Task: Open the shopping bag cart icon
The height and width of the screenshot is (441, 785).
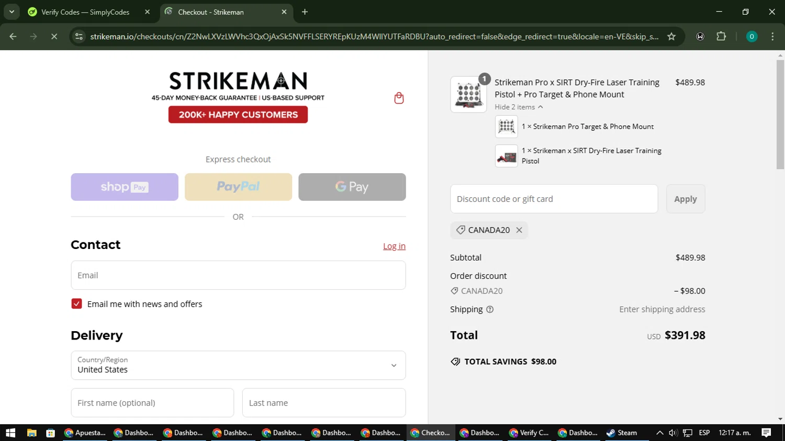Action: (x=399, y=98)
